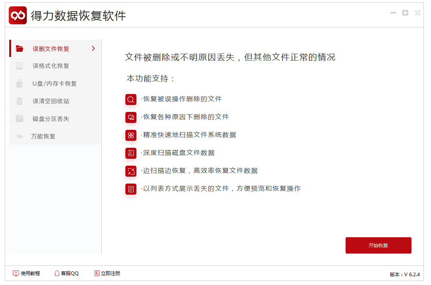The height and width of the screenshot is (285, 431).
Task: Open the U盘/内存卡恢复 option
Action: (x=55, y=83)
